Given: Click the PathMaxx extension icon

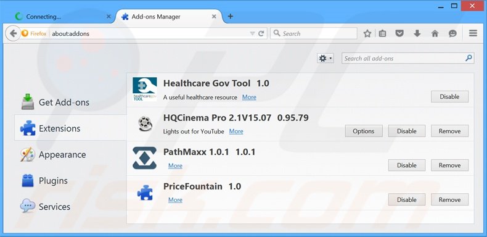Looking at the screenshot, I should pyautogui.click(x=144, y=158).
